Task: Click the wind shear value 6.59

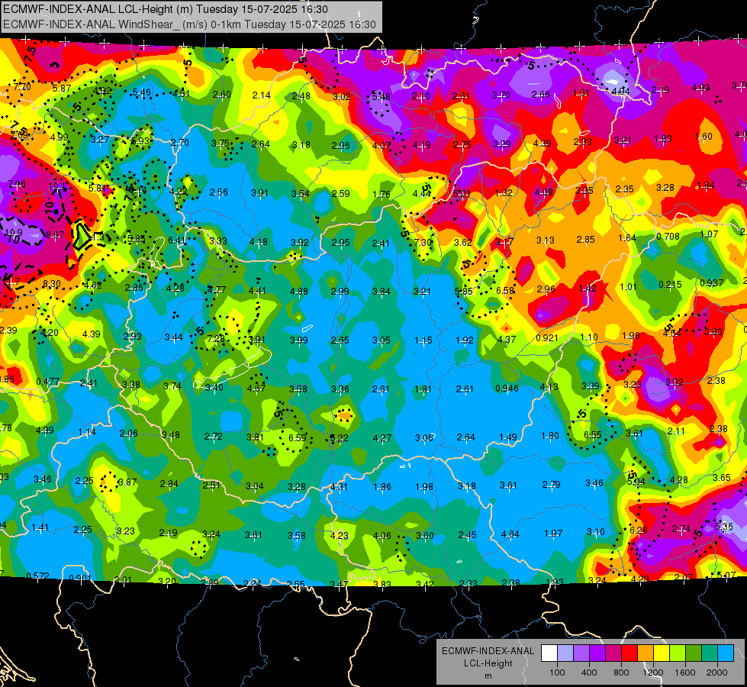Action: click(x=298, y=437)
